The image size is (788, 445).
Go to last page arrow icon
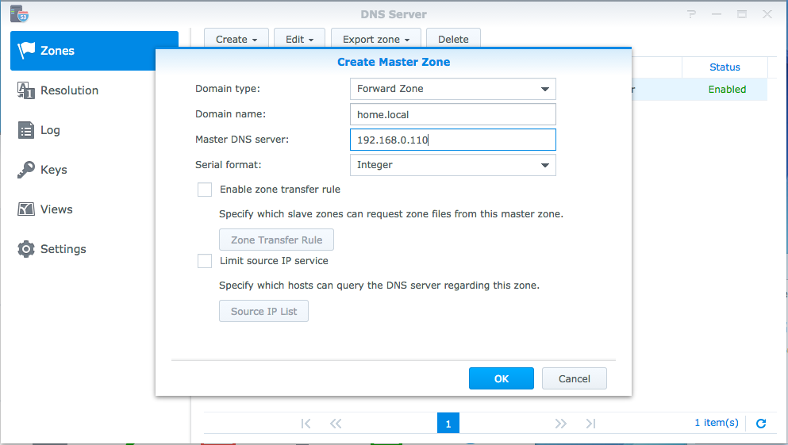point(590,424)
